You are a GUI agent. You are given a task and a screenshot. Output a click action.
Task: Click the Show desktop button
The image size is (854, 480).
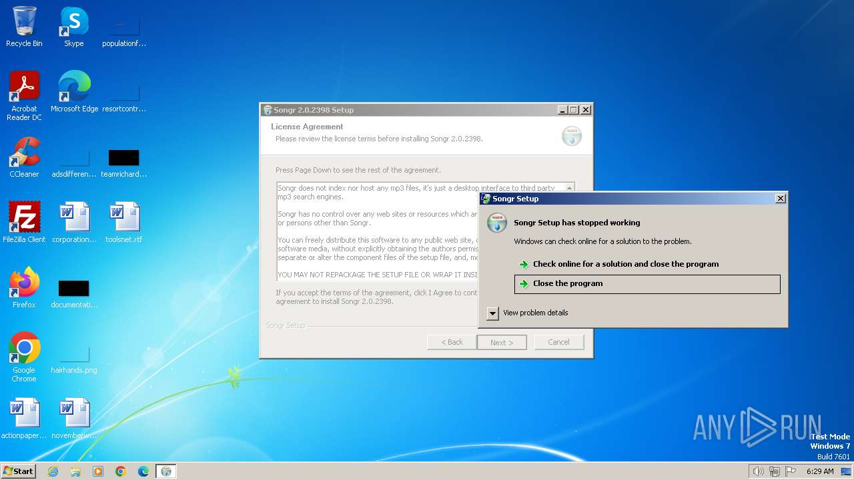(x=847, y=471)
